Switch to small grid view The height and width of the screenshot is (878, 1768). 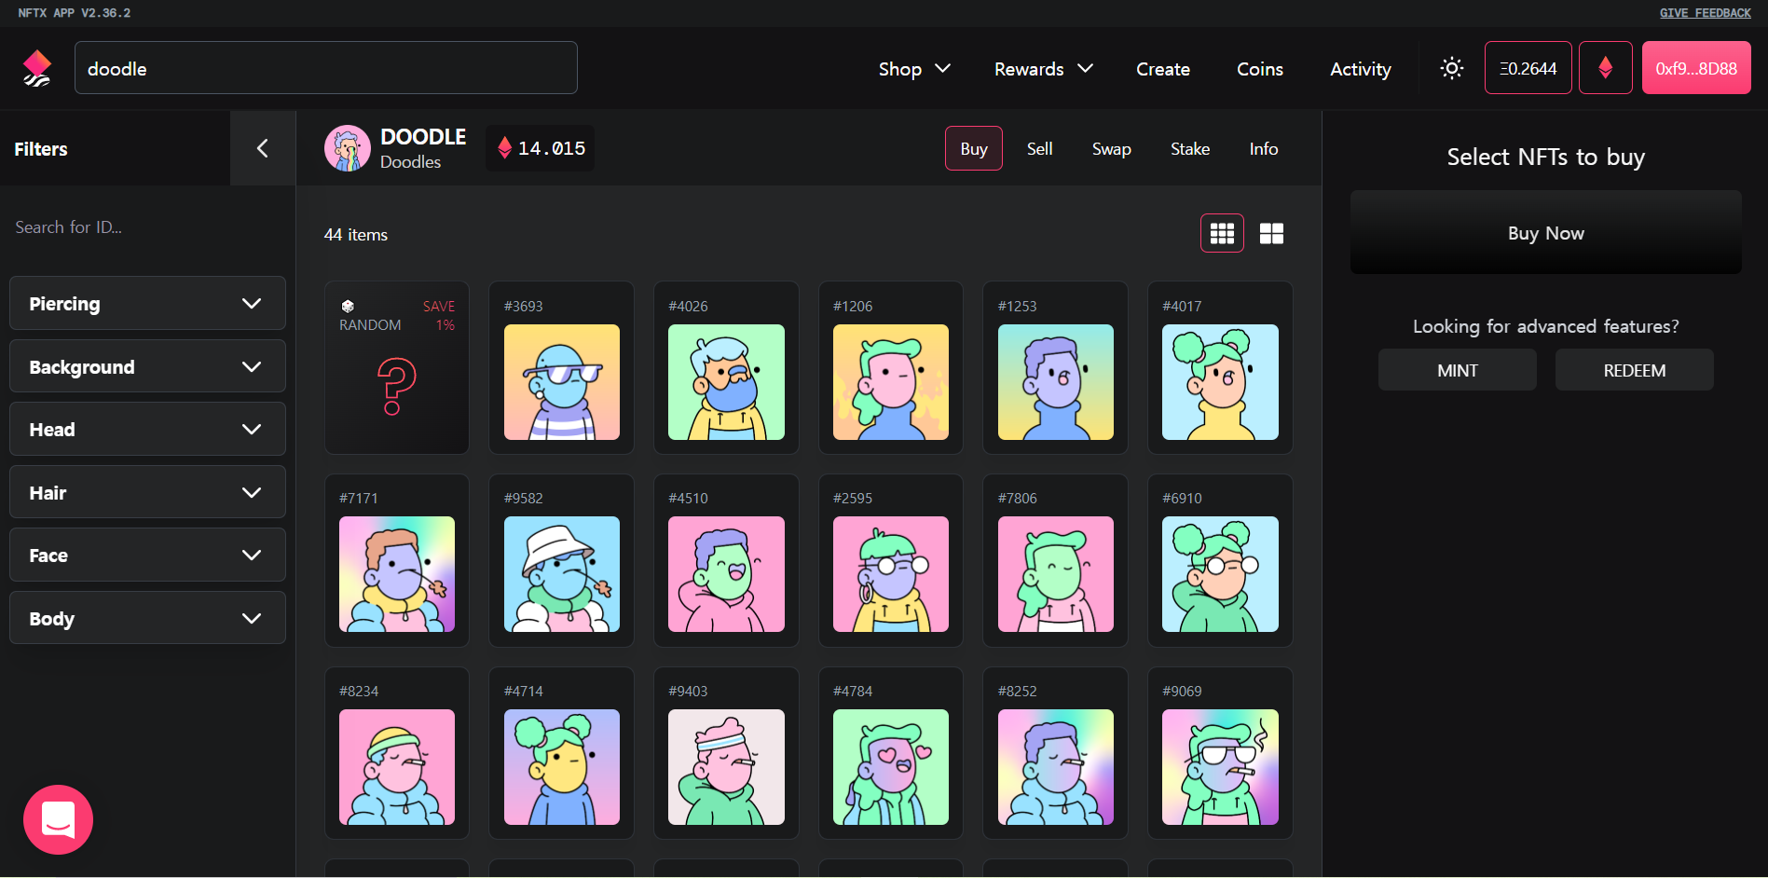[1222, 233]
